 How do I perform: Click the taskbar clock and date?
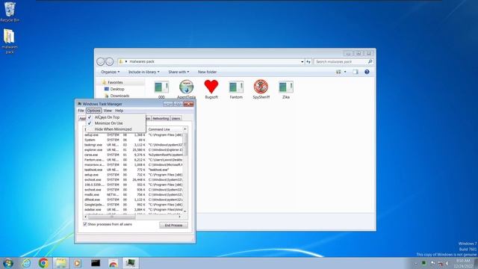(x=463, y=264)
